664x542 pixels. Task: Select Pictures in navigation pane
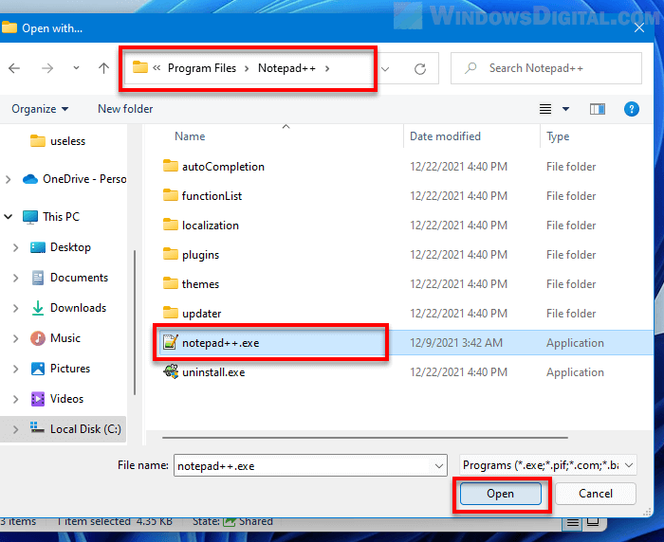pyautogui.click(x=61, y=369)
